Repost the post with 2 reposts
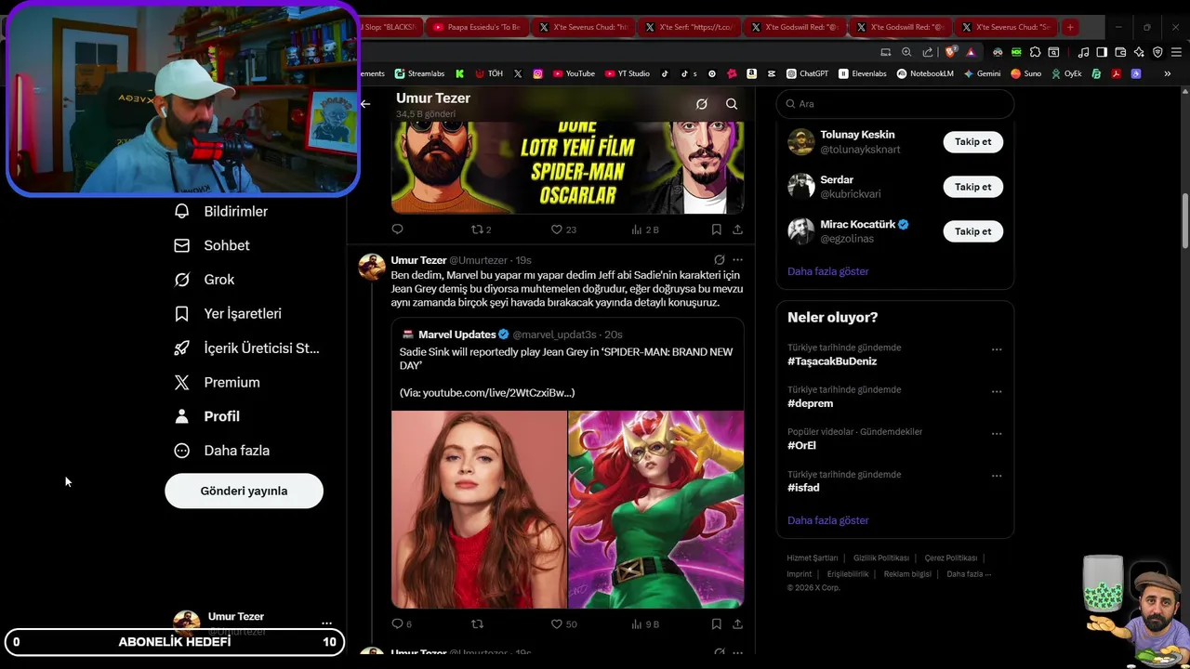 point(481,230)
